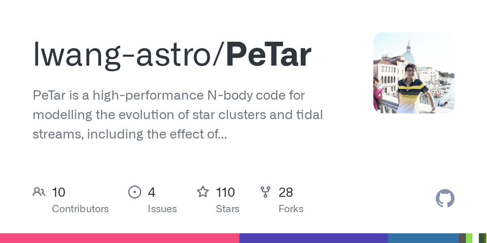Click the star count 110
487x243 pixels.
(x=225, y=192)
